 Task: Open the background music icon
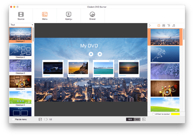coord(173,26)
